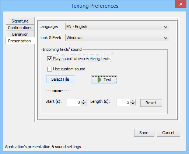Increase Length seconds with up arrow
189x154 pixels.
[133, 101]
